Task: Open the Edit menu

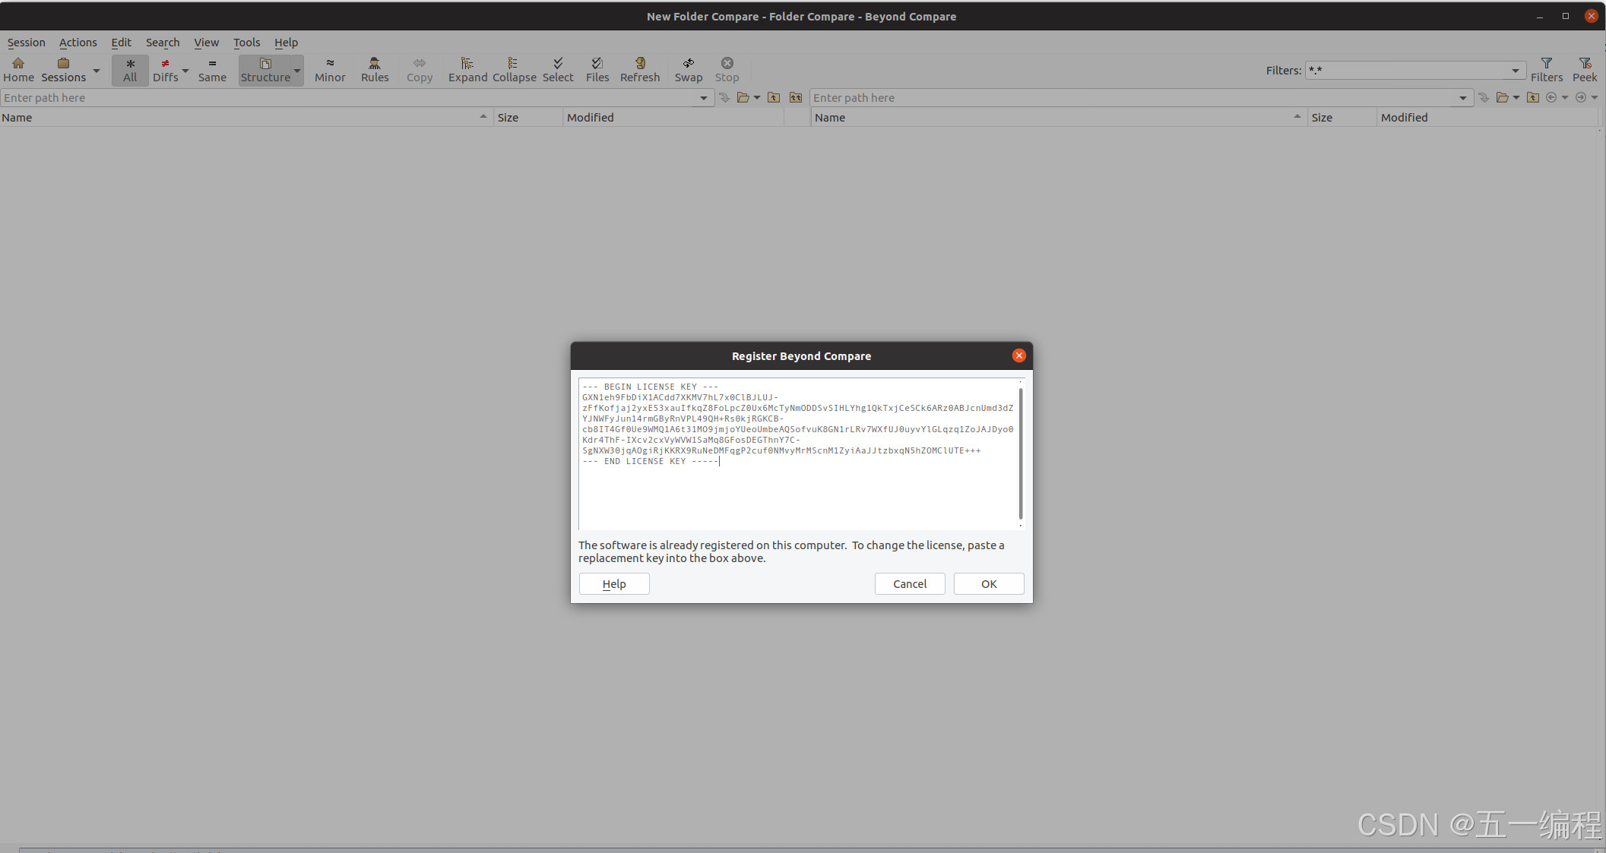Action: pos(121,43)
